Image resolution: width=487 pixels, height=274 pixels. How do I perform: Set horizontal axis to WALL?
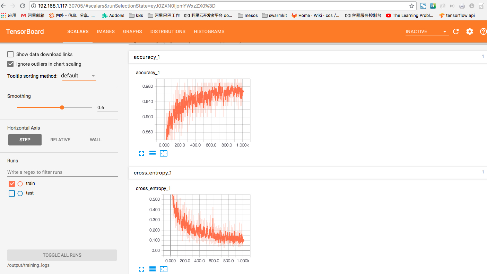pyautogui.click(x=96, y=140)
